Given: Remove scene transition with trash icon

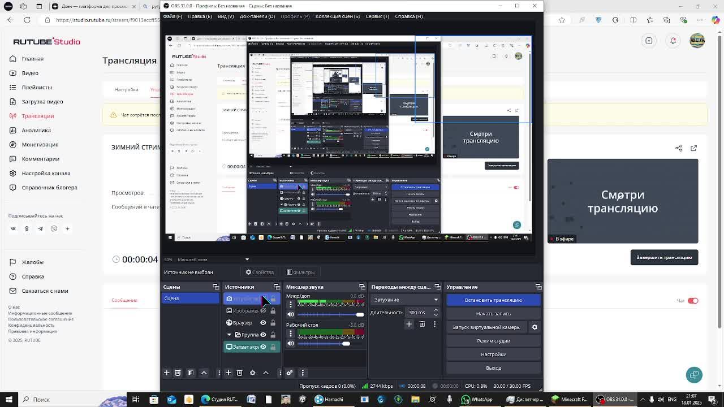Looking at the screenshot, I should [x=422, y=324].
